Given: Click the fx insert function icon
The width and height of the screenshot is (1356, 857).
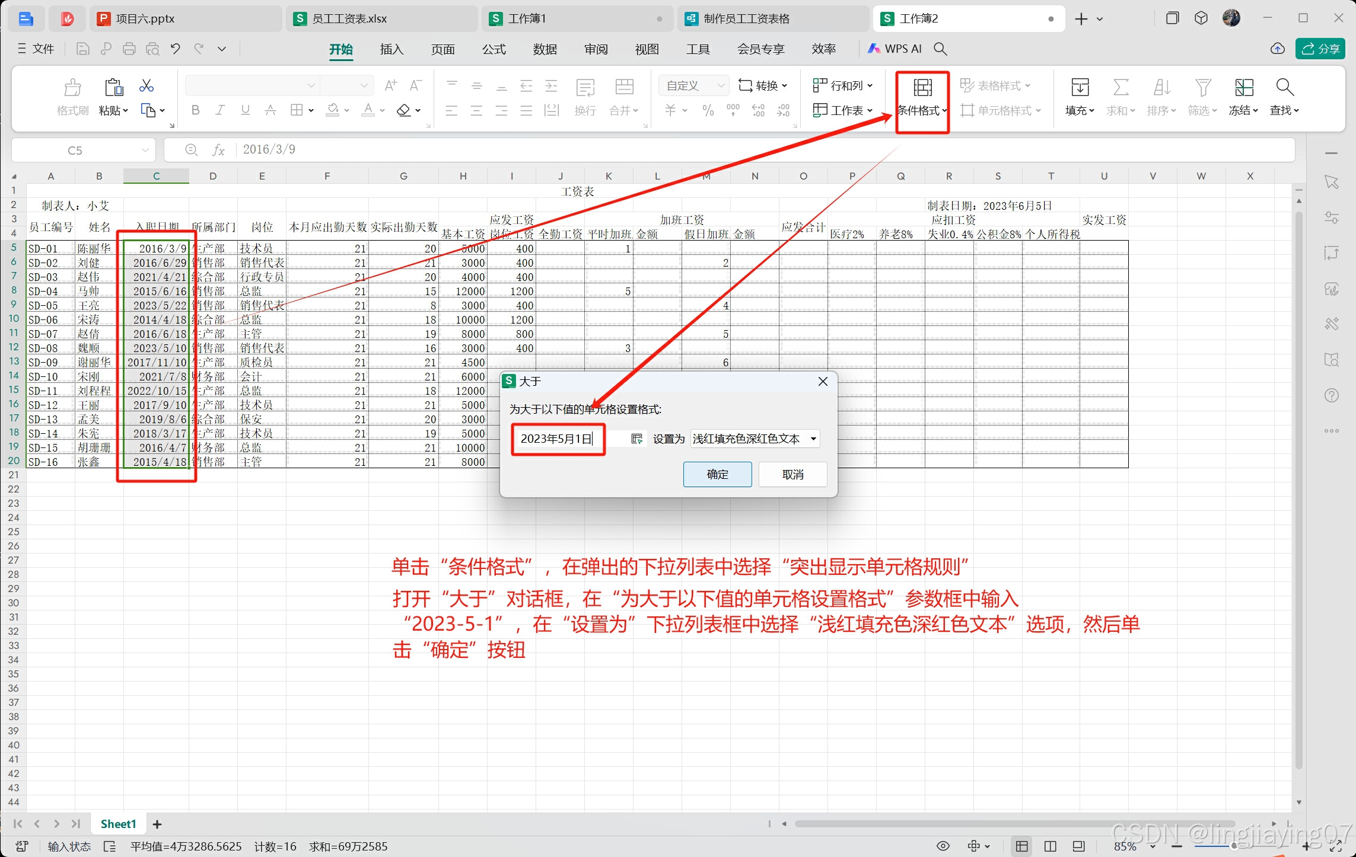Looking at the screenshot, I should (x=218, y=150).
